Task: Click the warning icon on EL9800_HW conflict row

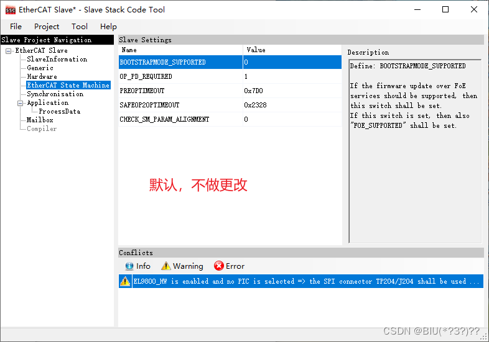Action: coord(125,281)
